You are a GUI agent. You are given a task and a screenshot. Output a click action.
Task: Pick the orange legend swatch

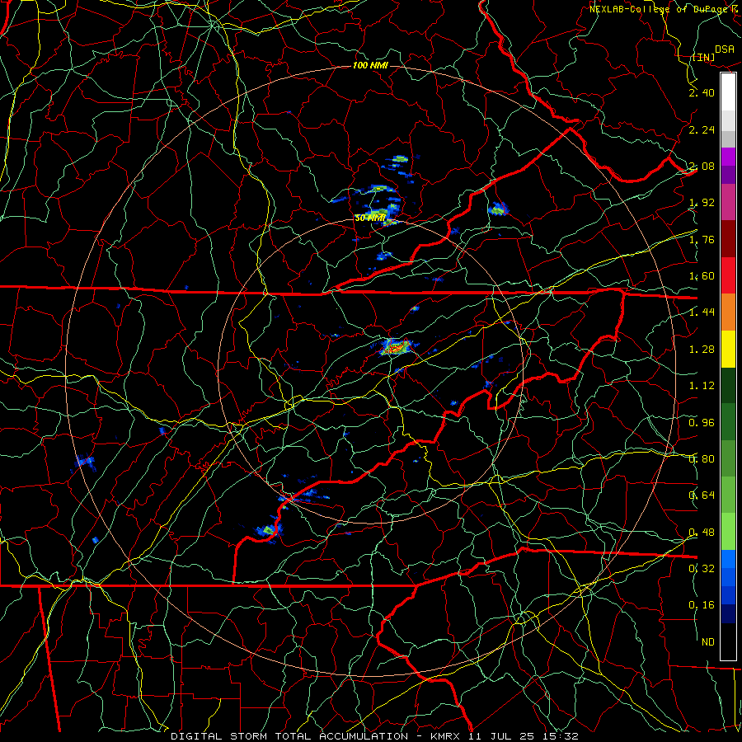[728, 312]
